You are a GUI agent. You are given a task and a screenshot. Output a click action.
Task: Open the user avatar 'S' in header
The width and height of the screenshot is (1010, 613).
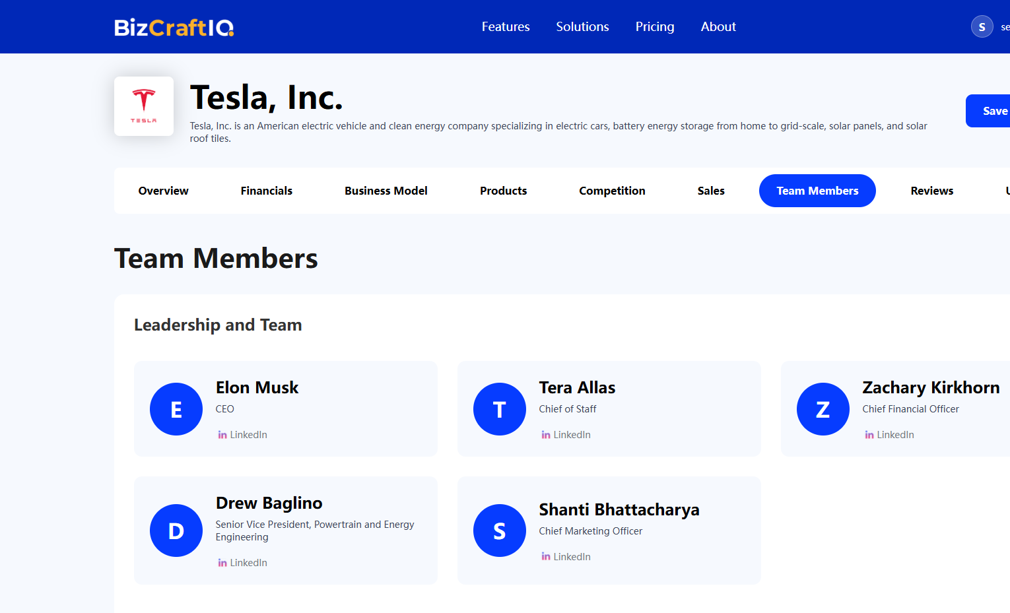(982, 26)
